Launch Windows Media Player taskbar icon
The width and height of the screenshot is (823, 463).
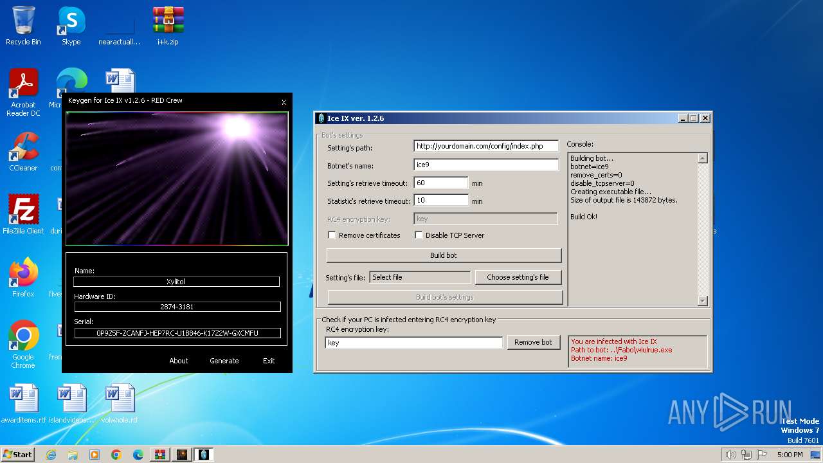[x=95, y=455]
